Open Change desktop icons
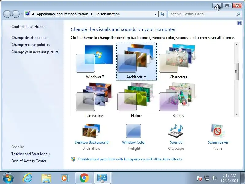The image size is (245, 184). tap(29, 38)
